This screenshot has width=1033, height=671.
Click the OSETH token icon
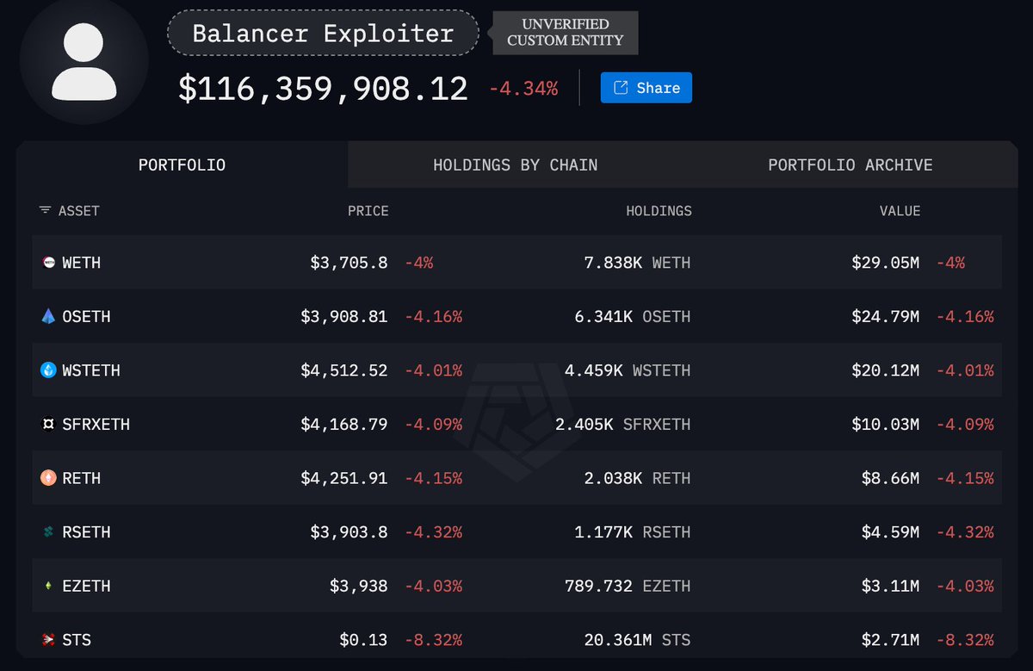48,317
